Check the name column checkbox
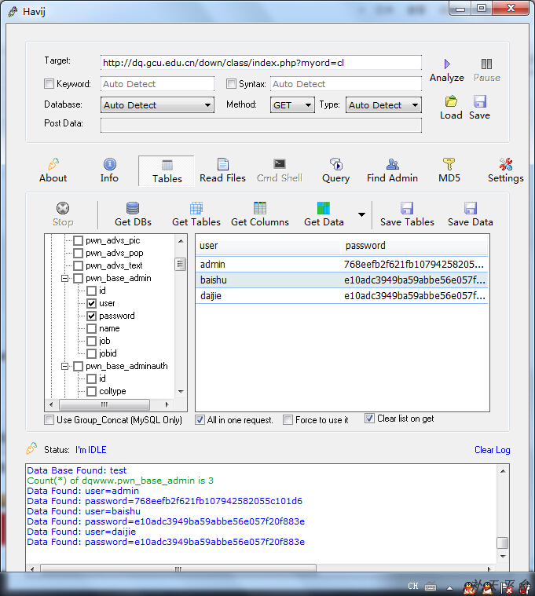535x596 pixels. click(91, 328)
